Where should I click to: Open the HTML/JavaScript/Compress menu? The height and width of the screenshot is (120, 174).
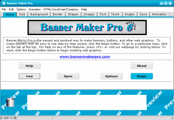click(x=61, y=9)
